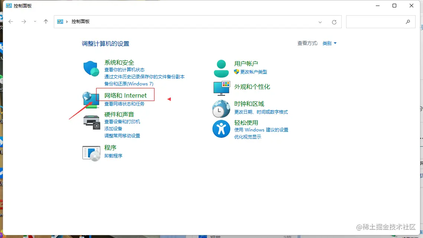This screenshot has height=238, width=423.
Task: Open the Appearance and Personalization monitor icon
Action: coord(221,88)
